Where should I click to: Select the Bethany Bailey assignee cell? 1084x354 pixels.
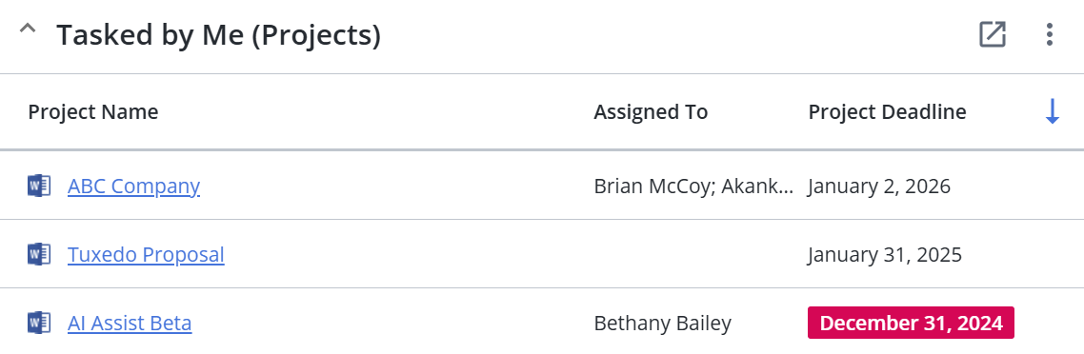click(662, 323)
